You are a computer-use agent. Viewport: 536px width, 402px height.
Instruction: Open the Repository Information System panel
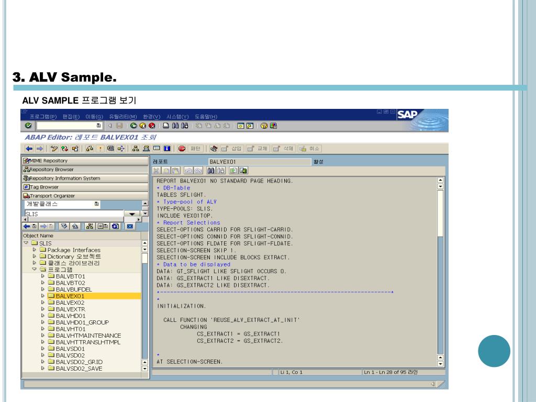pyautogui.click(x=85, y=178)
